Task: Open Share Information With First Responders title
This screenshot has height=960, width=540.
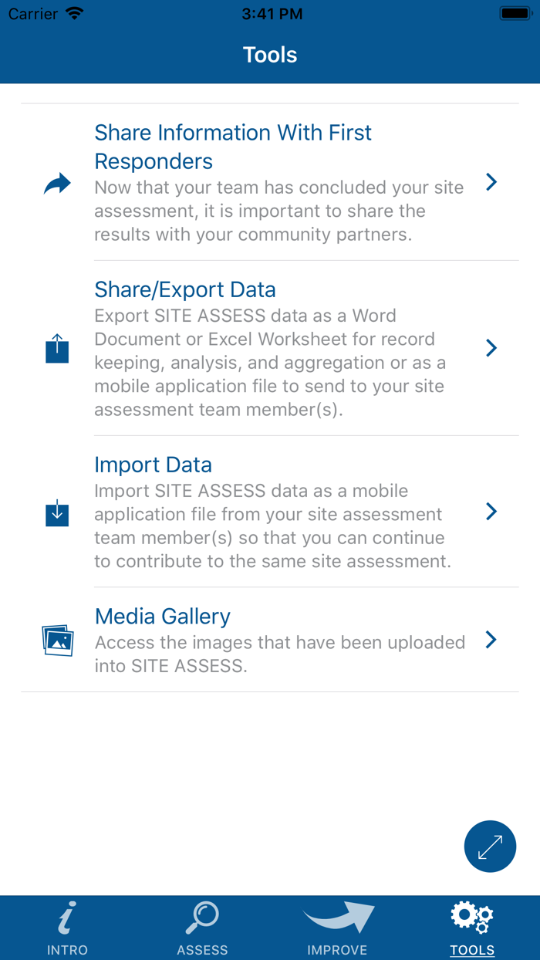Action: [233, 147]
